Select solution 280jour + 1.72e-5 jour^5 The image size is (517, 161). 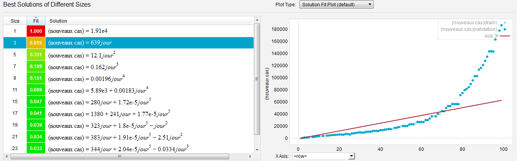(129, 102)
